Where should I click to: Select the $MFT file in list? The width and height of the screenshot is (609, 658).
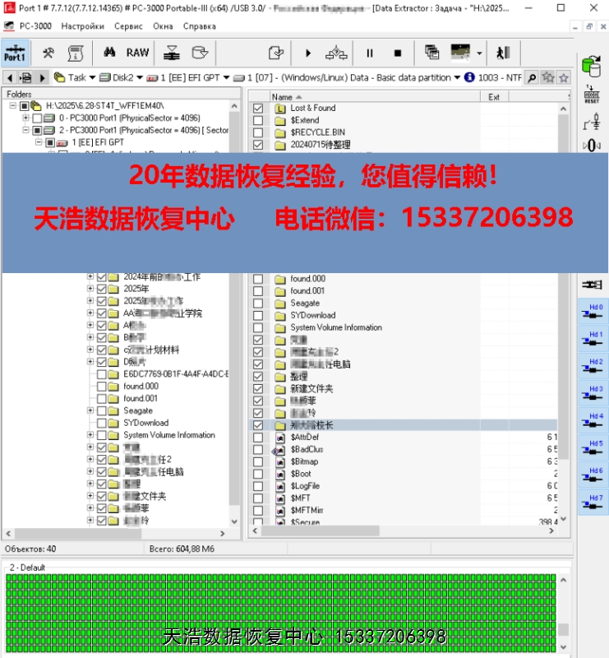click(300, 498)
